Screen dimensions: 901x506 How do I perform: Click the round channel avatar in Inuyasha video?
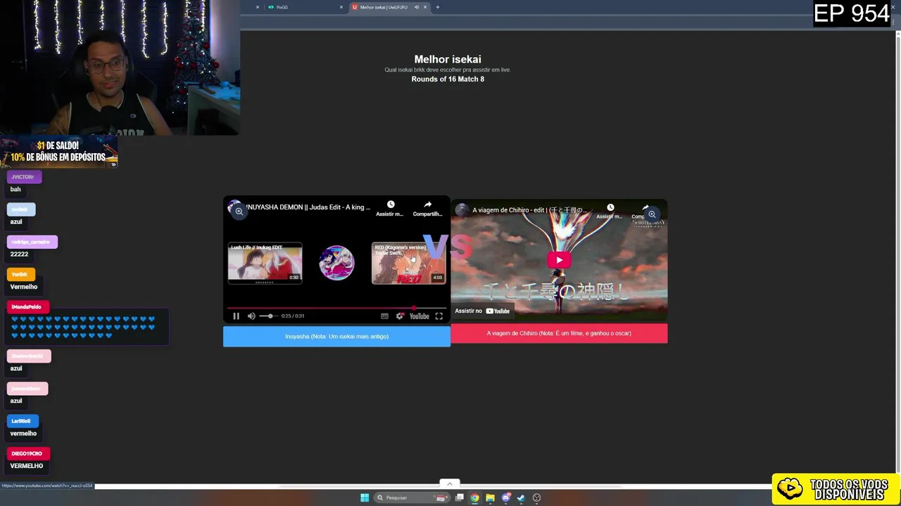pyautogui.click(x=336, y=263)
